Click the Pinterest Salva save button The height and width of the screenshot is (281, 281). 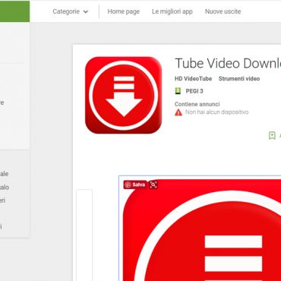tap(135, 185)
